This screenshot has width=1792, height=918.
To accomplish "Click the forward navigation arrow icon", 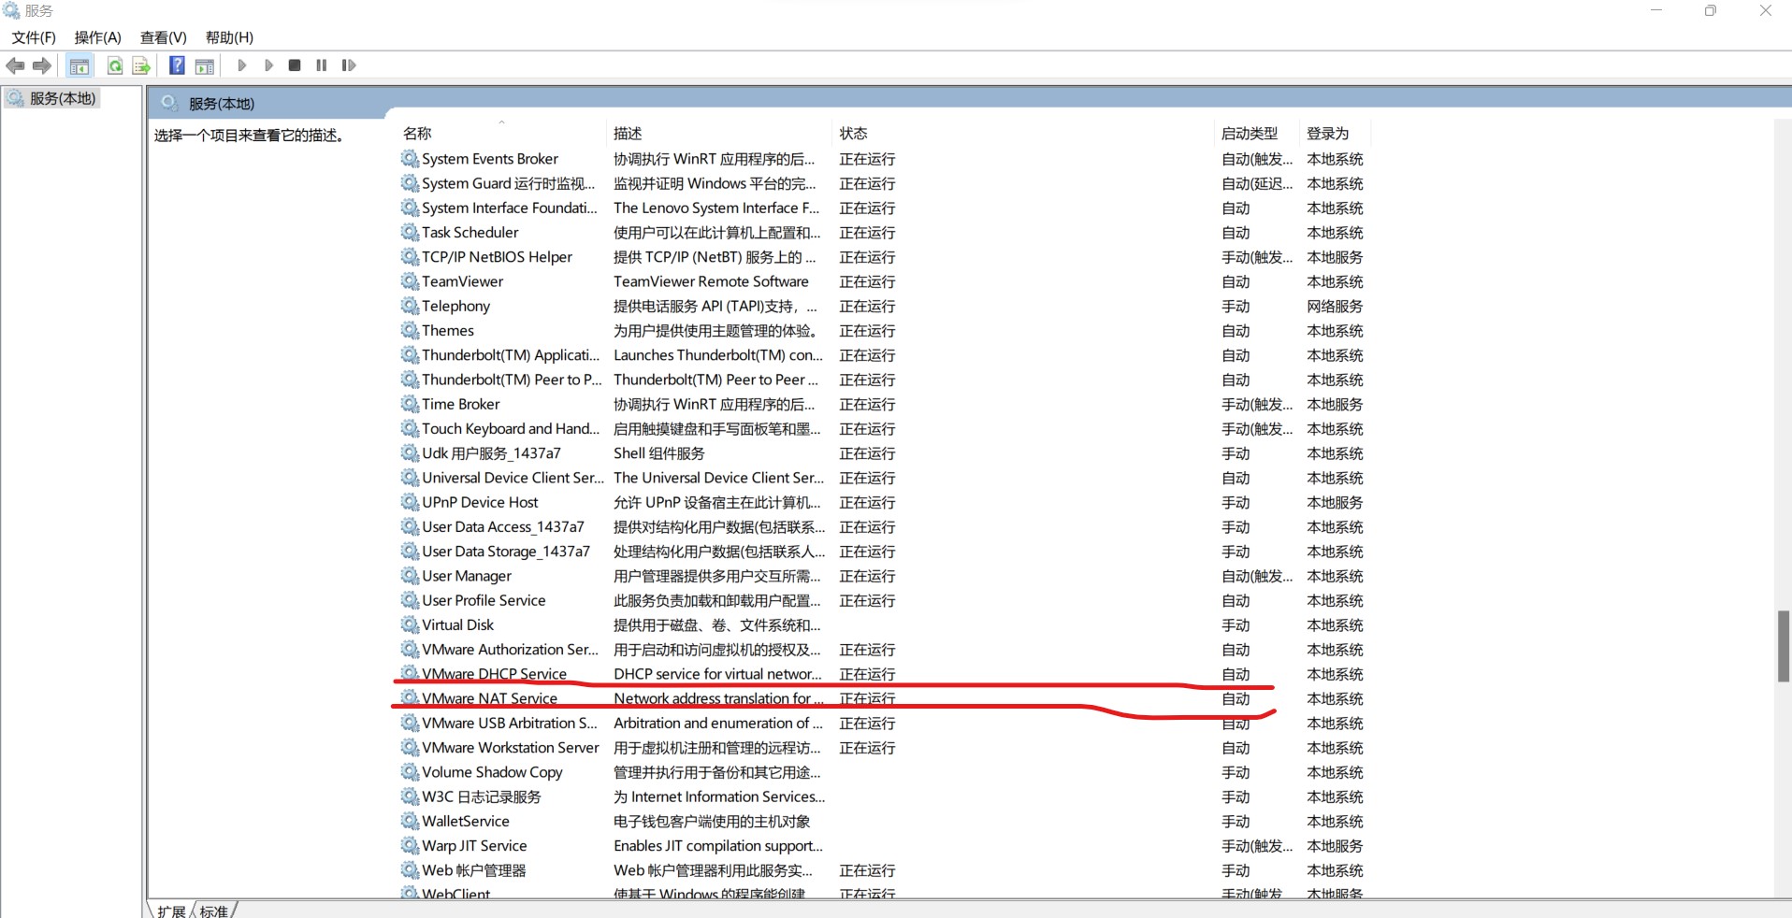I will click(41, 65).
